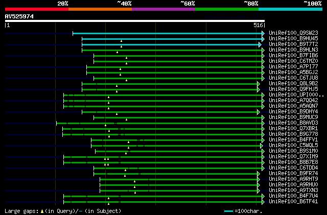Click the yellow gap marker under B8AVD3
Image resolution: width=327 pixels, height=215 pixels.
(x=106, y=125)
